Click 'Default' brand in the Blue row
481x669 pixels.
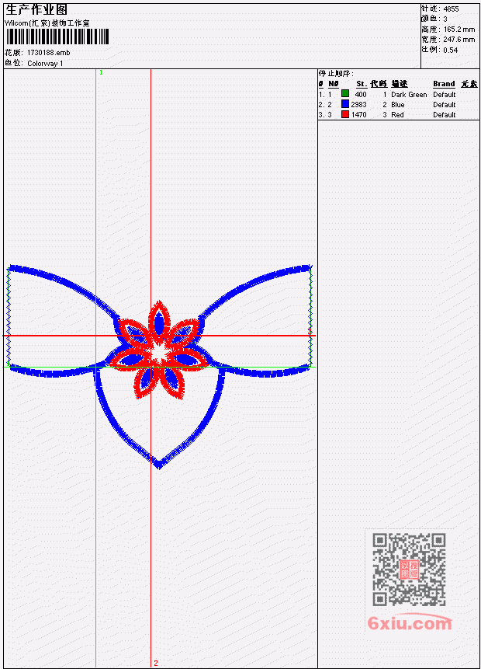click(x=445, y=105)
